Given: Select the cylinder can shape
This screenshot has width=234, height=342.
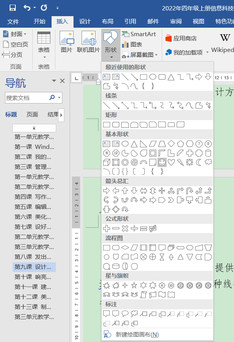Looking at the screenshot, I should [x=208, y=153].
